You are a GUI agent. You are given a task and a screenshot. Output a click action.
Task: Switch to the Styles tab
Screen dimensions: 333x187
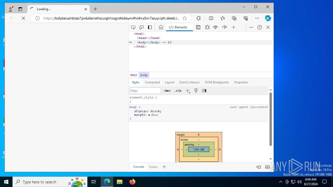[136, 82]
